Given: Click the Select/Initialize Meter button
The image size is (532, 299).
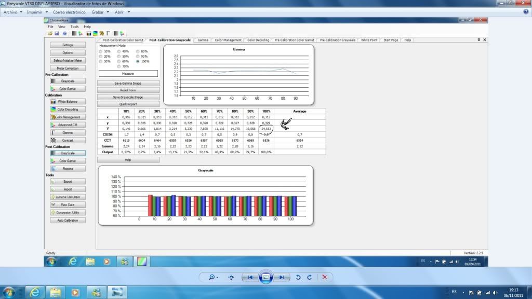Looking at the screenshot, I should click(x=68, y=61).
